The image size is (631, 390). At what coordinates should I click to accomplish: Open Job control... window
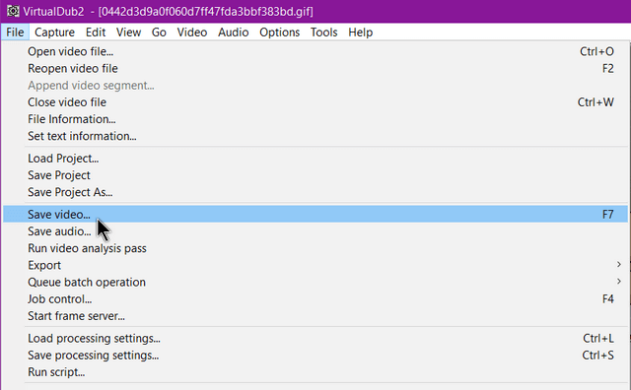click(315, 298)
